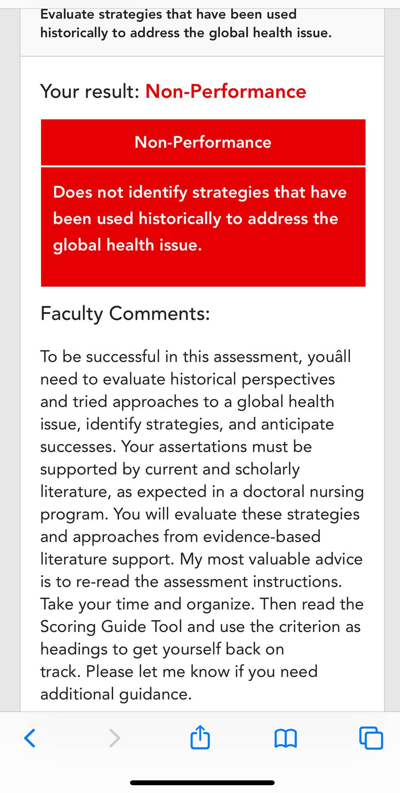
Task: Tap the 'Your result:' label
Action: coord(90,91)
